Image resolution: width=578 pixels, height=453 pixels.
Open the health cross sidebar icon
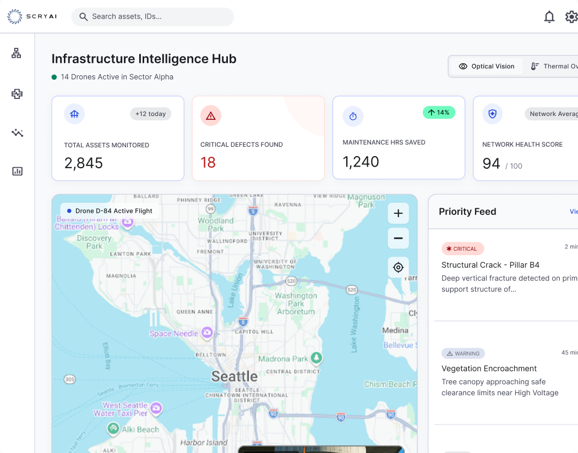coord(17,94)
